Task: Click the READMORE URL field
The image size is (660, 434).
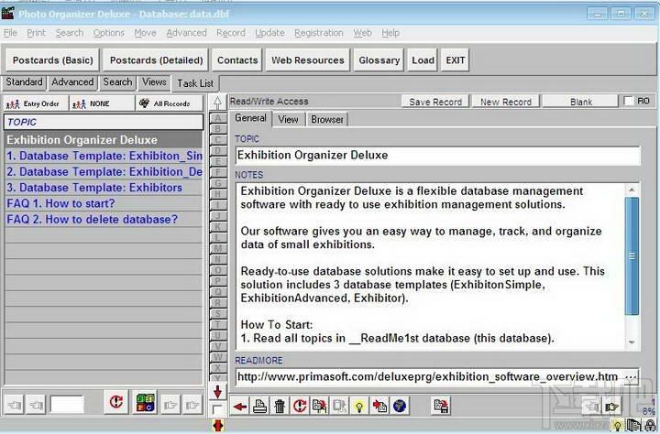Action: tap(429, 376)
